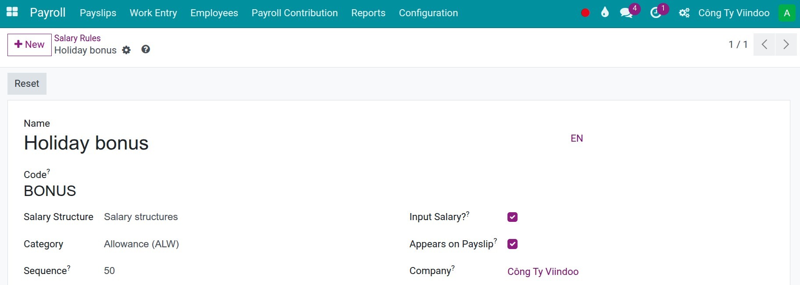
Task: Open the Work Entry menu
Action: point(154,13)
